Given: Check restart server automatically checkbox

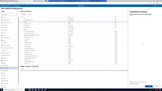Looking at the screenshot, I should [130, 82].
